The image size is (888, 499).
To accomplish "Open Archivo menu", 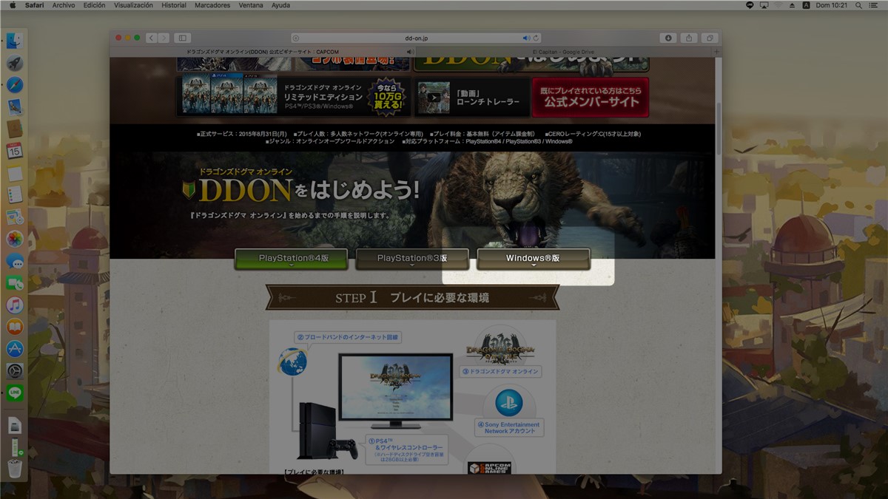I will tap(63, 5).
